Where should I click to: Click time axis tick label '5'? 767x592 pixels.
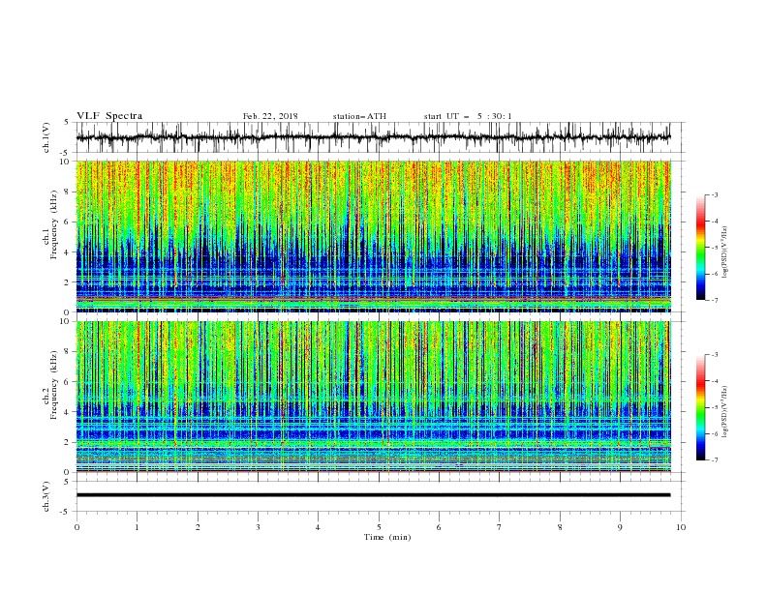click(379, 527)
